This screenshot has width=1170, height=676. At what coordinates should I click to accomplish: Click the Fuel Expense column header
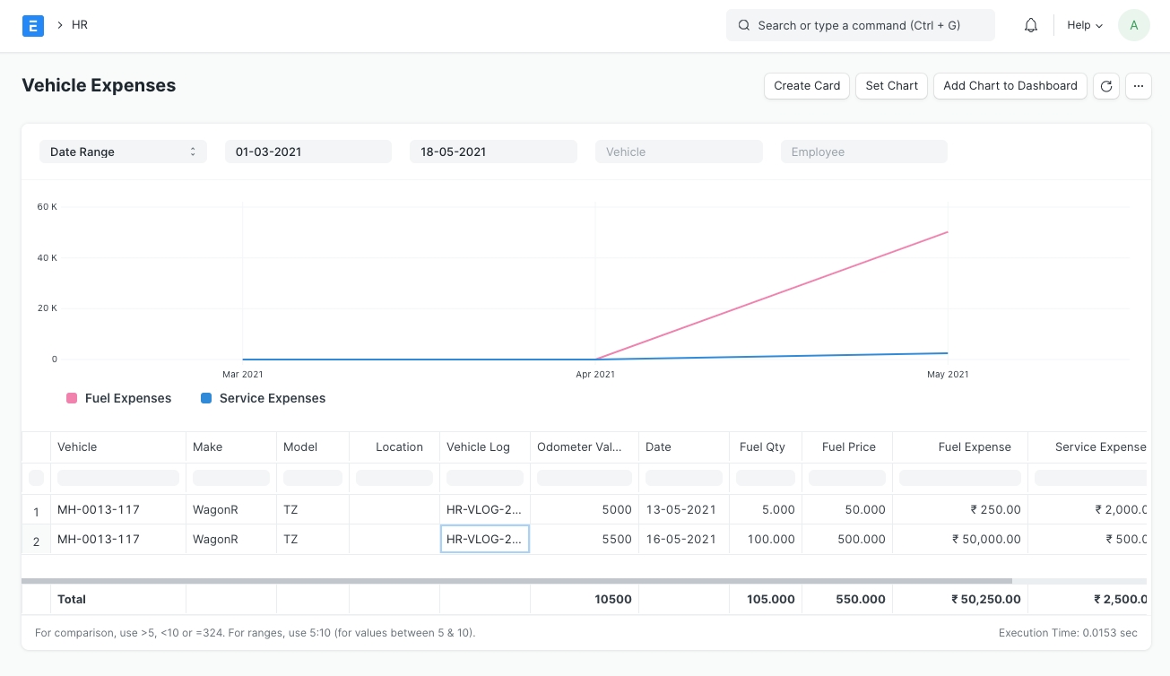[974, 446]
